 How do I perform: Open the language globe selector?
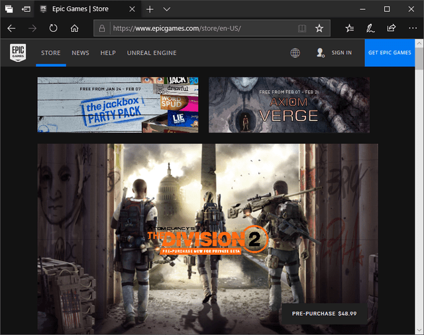(295, 53)
